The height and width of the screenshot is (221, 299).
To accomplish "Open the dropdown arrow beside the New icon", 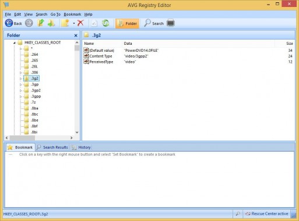I will pyautogui.click(x=74, y=23).
